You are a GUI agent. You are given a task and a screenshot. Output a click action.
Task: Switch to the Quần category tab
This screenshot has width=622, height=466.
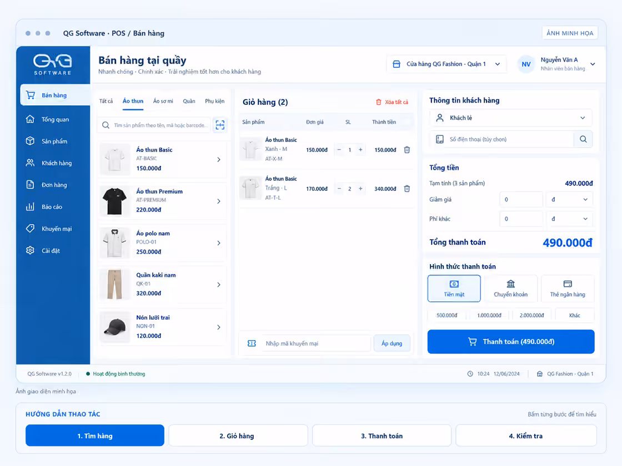[x=189, y=101]
